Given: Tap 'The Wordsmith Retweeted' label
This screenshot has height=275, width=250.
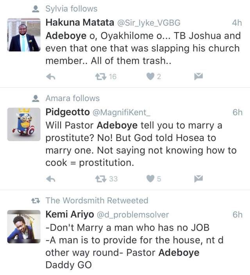Looking at the screenshot, I should (x=96, y=201).
